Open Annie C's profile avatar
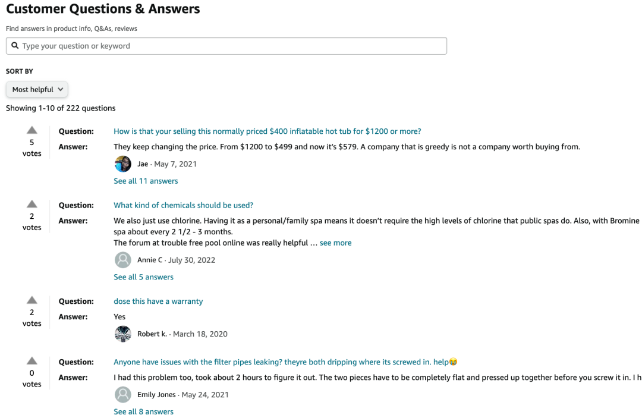The image size is (642, 418). pyautogui.click(x=123, y=260)
